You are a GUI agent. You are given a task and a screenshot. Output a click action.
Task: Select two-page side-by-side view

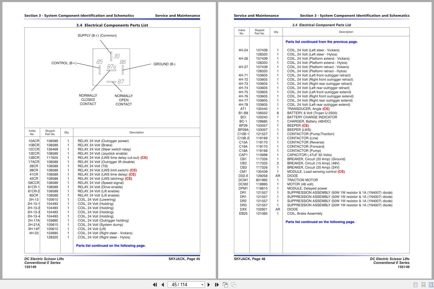pyautogui.click(x=431, y=284)
